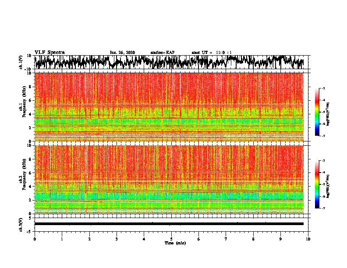
Task: Click the "6" kHz tick on ch.2 axis
Action: 30,173
